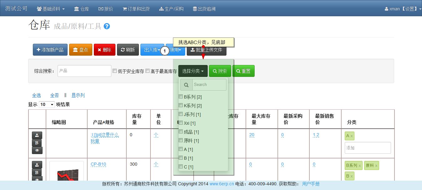This screenshot has height=190, width=422.
Task: Remove the A category tag via x
Action: (352, 136)
